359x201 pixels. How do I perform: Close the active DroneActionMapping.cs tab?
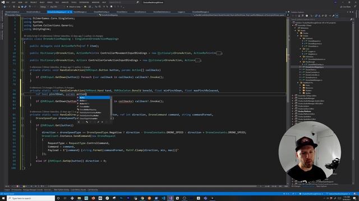(x=71, y=12)
